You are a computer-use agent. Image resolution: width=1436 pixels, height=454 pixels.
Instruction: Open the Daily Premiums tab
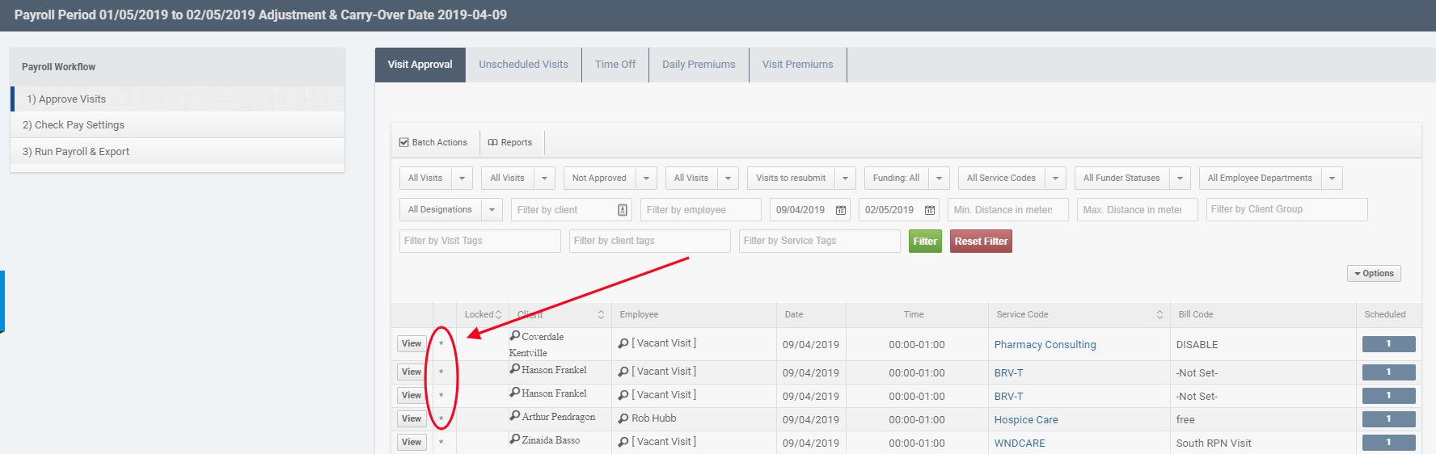coord(699,65)
